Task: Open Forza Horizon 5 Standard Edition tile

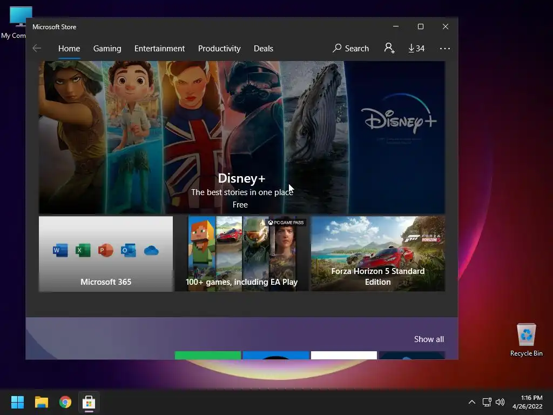Action: [377, 254]
